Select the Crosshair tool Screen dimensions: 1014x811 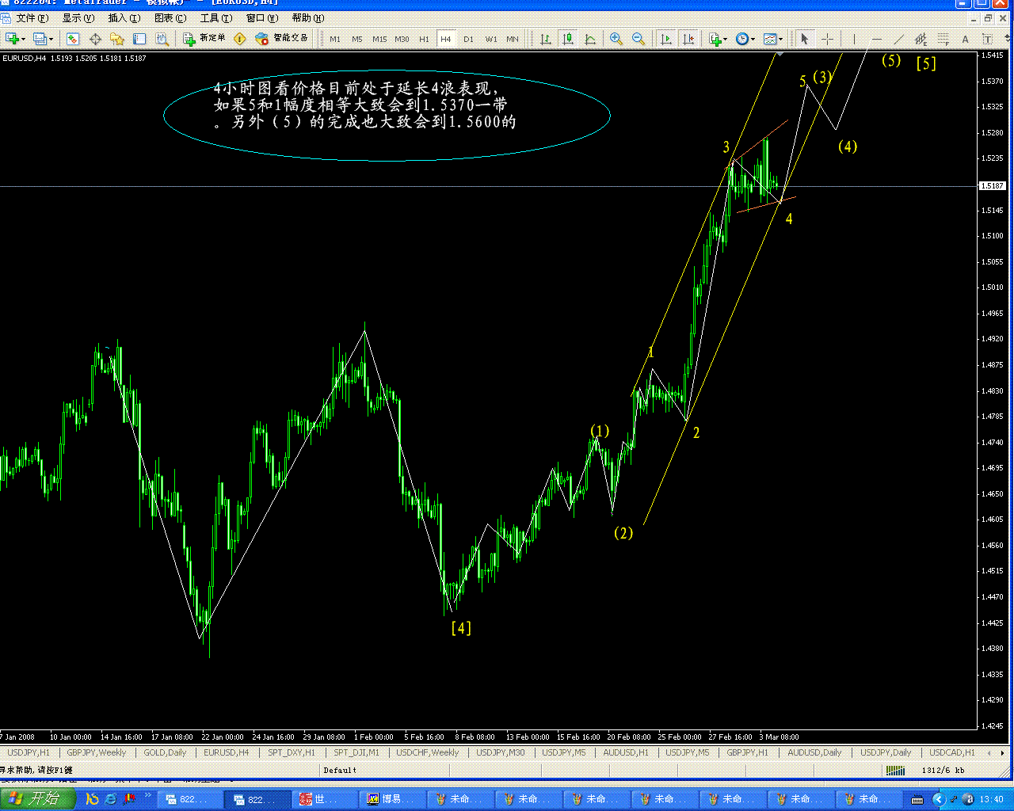tap(827, 38)
